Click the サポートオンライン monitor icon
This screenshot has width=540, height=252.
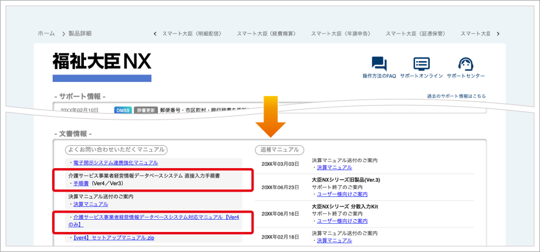421,64
